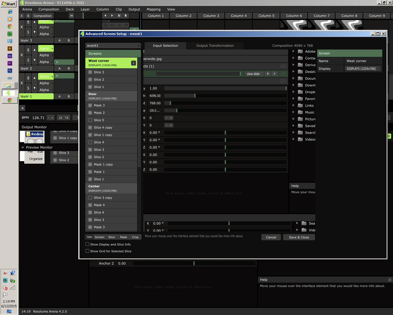Click the Dropbox folder icon
Image resolution: width=393 pixels, height=315 pixels.
click(300, 92)
